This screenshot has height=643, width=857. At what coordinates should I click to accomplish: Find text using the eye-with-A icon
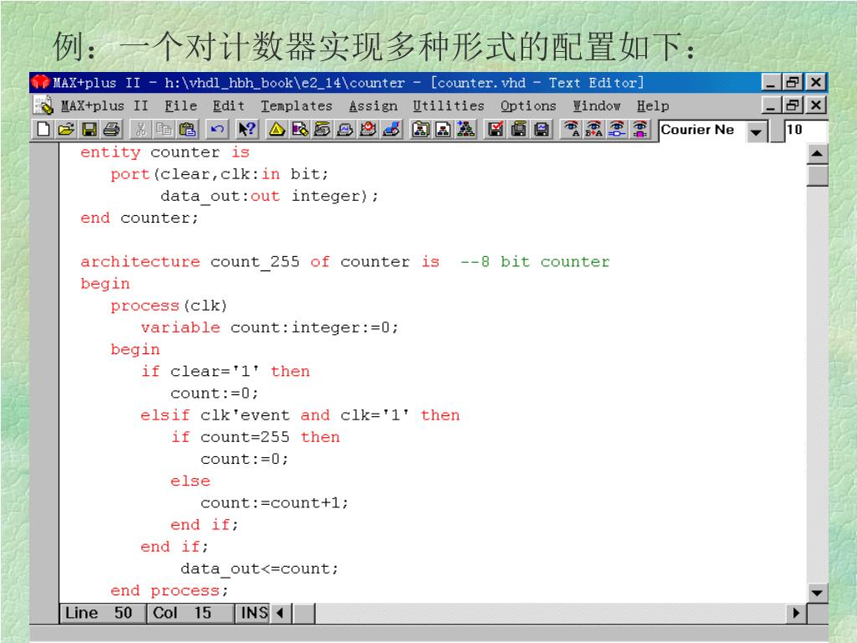tap(571, 130)
